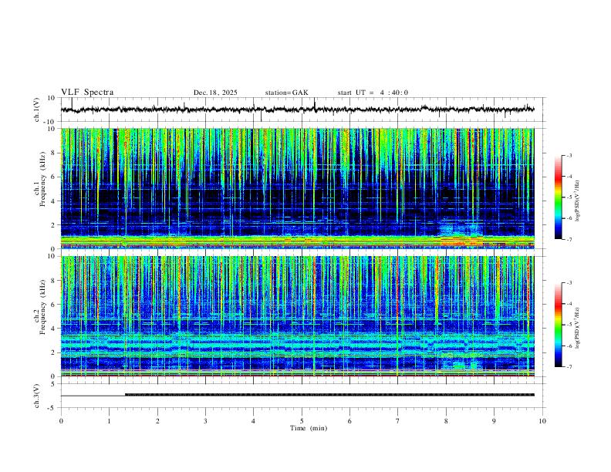Click the "-3" label on ch.1 colorbar
611x472 pixels.
click(x=569, y=155)
